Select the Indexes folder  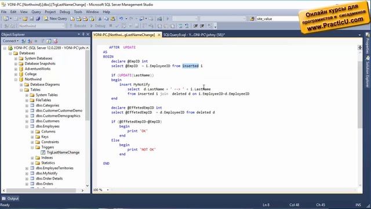point(47,157)
